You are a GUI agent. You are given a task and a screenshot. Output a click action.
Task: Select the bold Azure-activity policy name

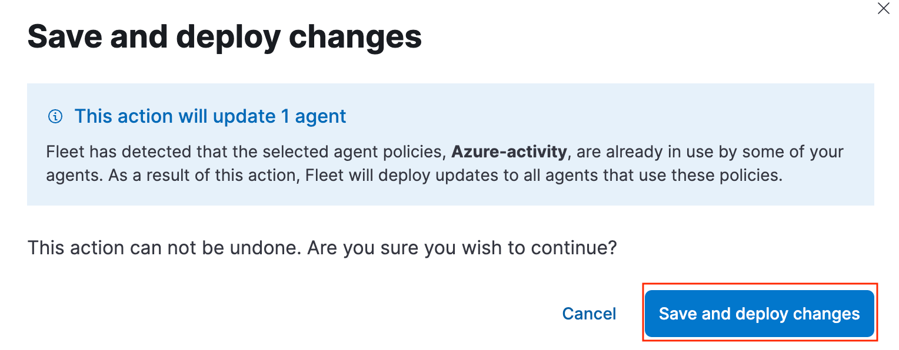[x=509, y=152]
